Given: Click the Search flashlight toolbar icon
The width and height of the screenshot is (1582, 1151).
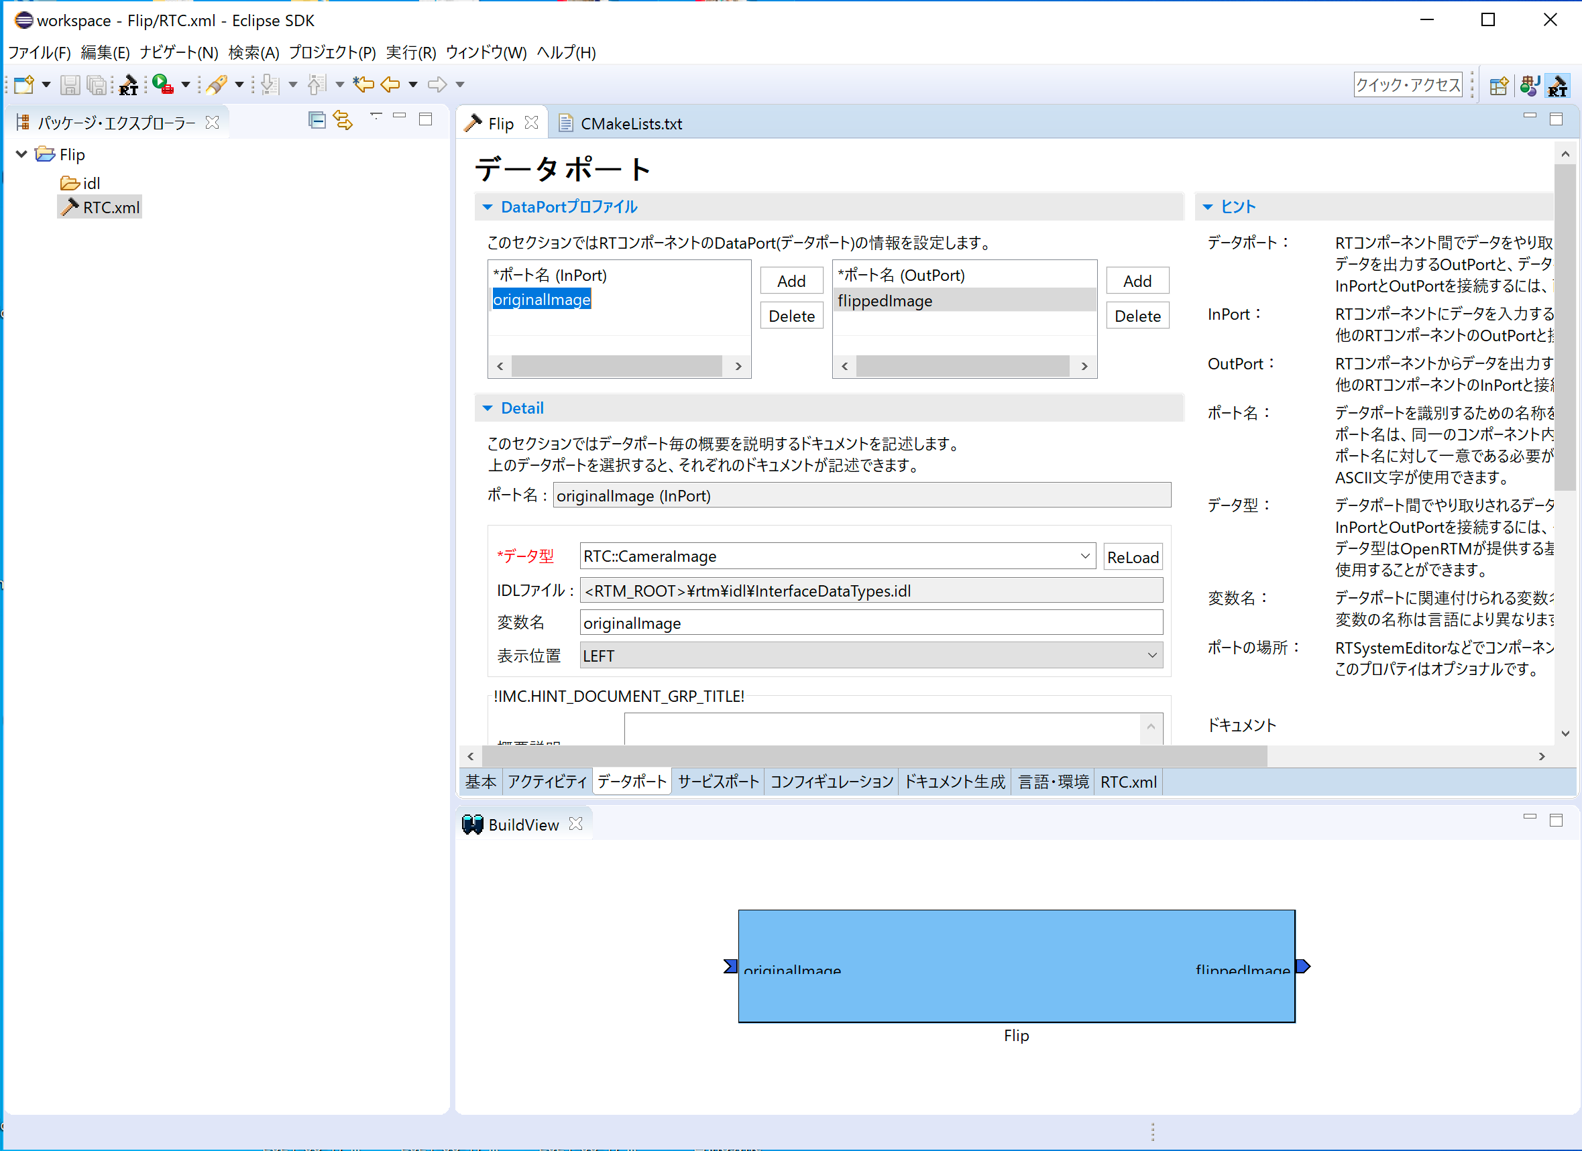Looking at the screenshot, I should [x=217, y=84].
